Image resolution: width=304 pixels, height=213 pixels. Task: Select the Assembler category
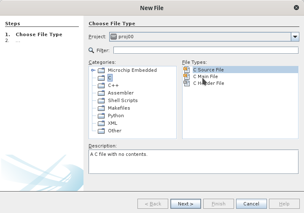pyautogui.click(x=121, y=93)
